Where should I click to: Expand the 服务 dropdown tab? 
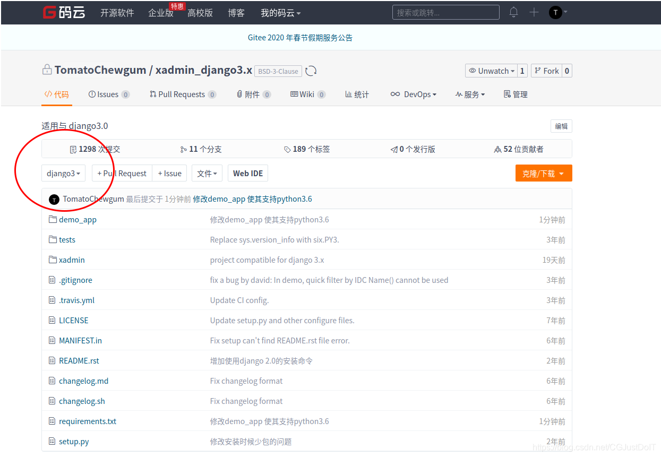click(x=470, y=94)
